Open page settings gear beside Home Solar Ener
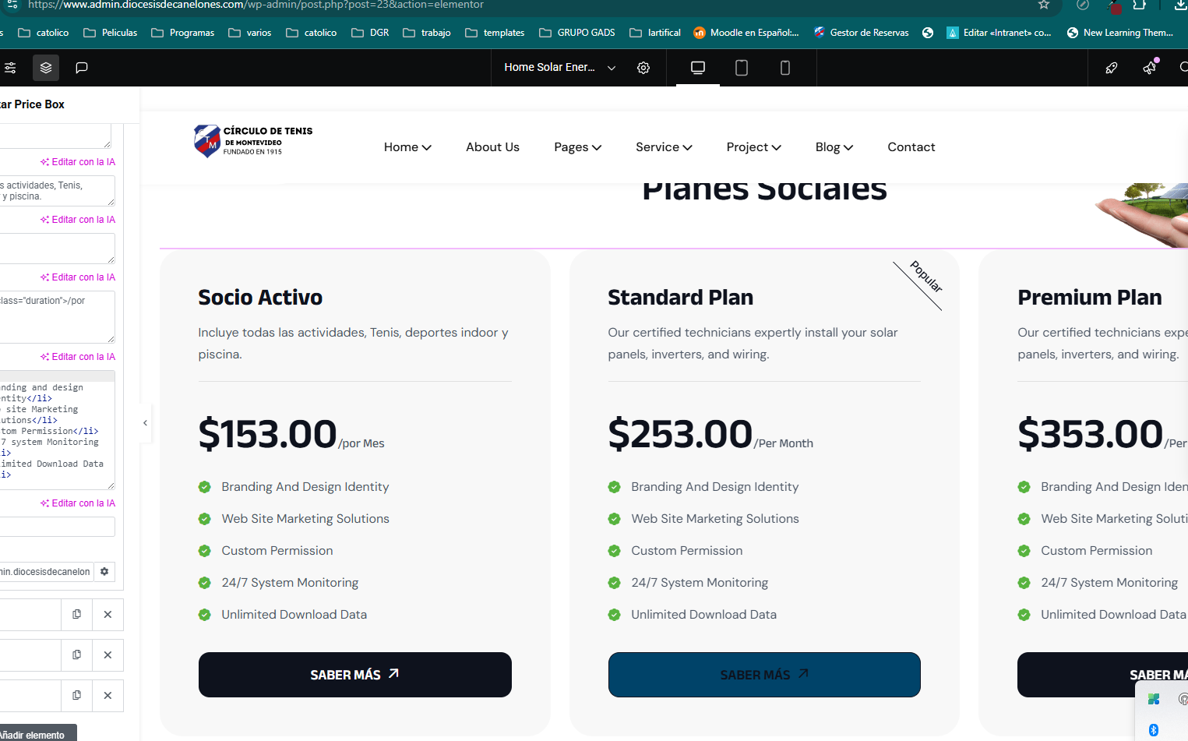 coord(643,68)
